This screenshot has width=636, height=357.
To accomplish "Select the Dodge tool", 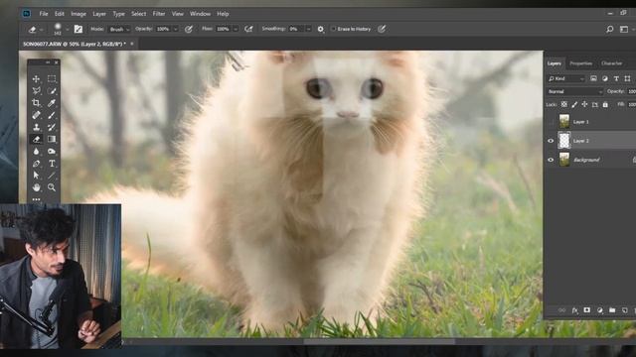I will 52,152.
